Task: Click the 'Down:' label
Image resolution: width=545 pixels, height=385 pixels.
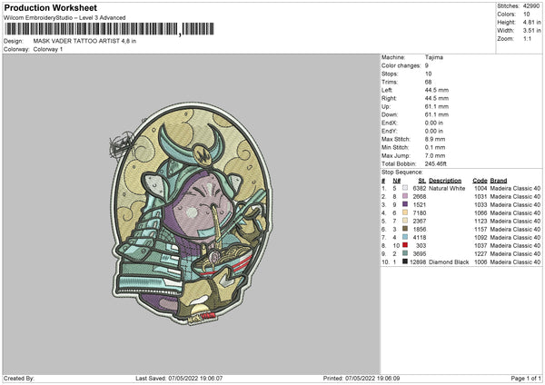Action: [x=389, y=114]
